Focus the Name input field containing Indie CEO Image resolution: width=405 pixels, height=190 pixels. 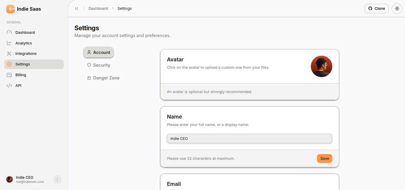pyautogui.click(x=249, y=138)
